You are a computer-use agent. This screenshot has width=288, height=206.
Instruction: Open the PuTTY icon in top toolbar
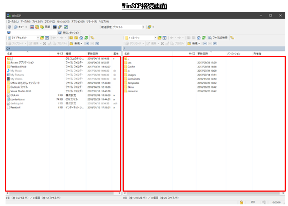[59, 27]
